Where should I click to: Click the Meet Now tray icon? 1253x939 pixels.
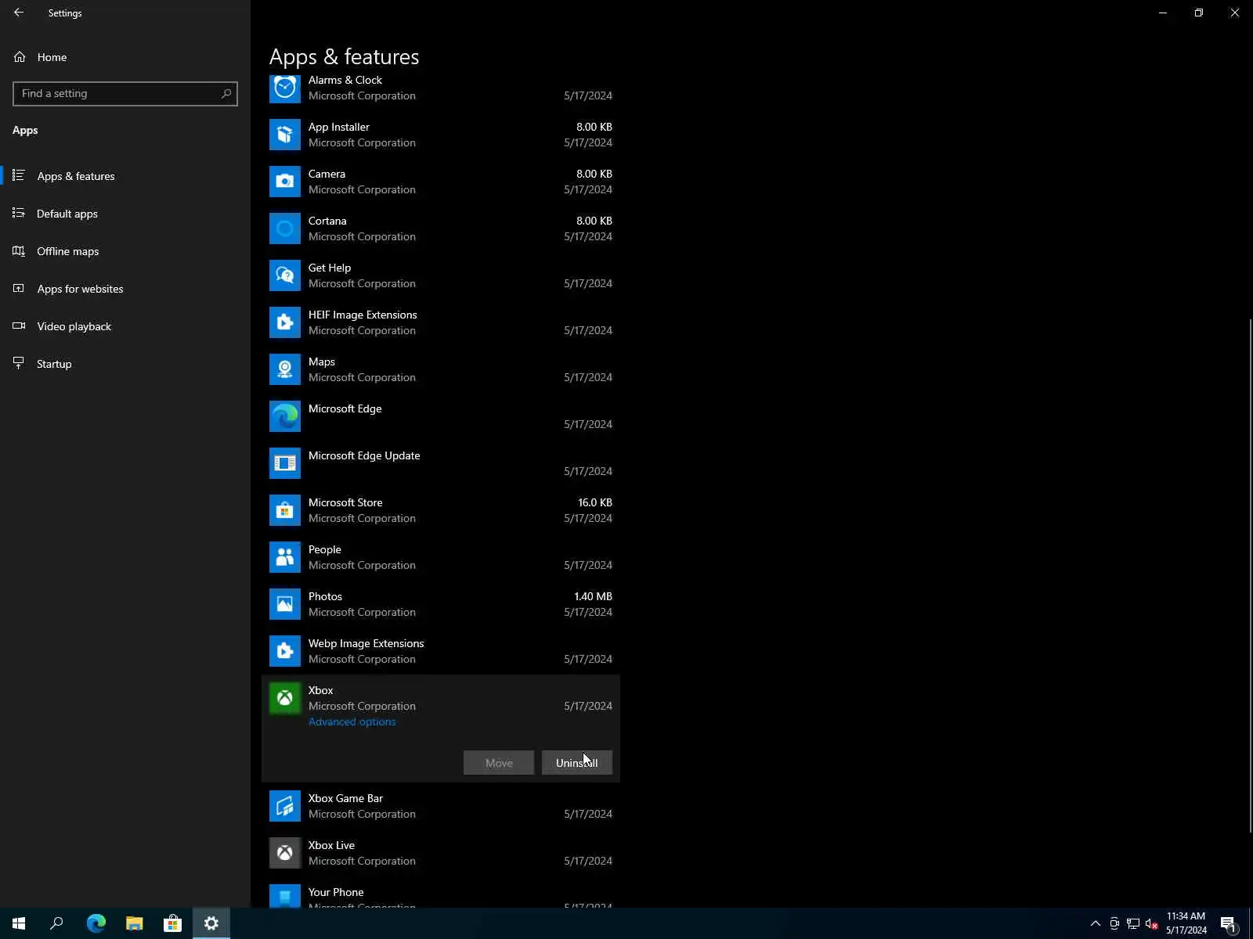[1114, 923]
